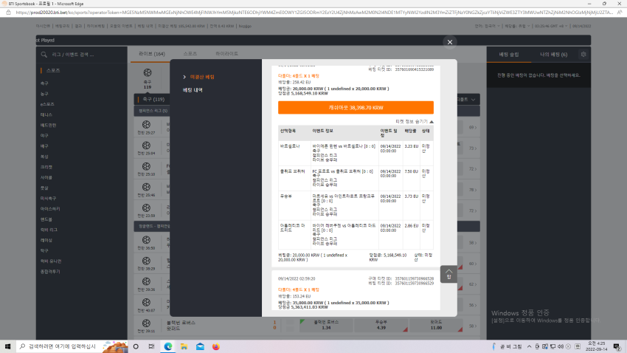The width and height of the screenshot is (627, 353).
Task: Switch to the My Bets (6) tab
Action: (553, 55)
